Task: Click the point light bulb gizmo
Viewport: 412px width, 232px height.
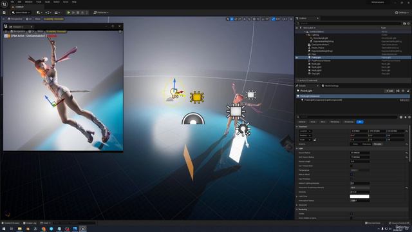Action: (174, 93)
